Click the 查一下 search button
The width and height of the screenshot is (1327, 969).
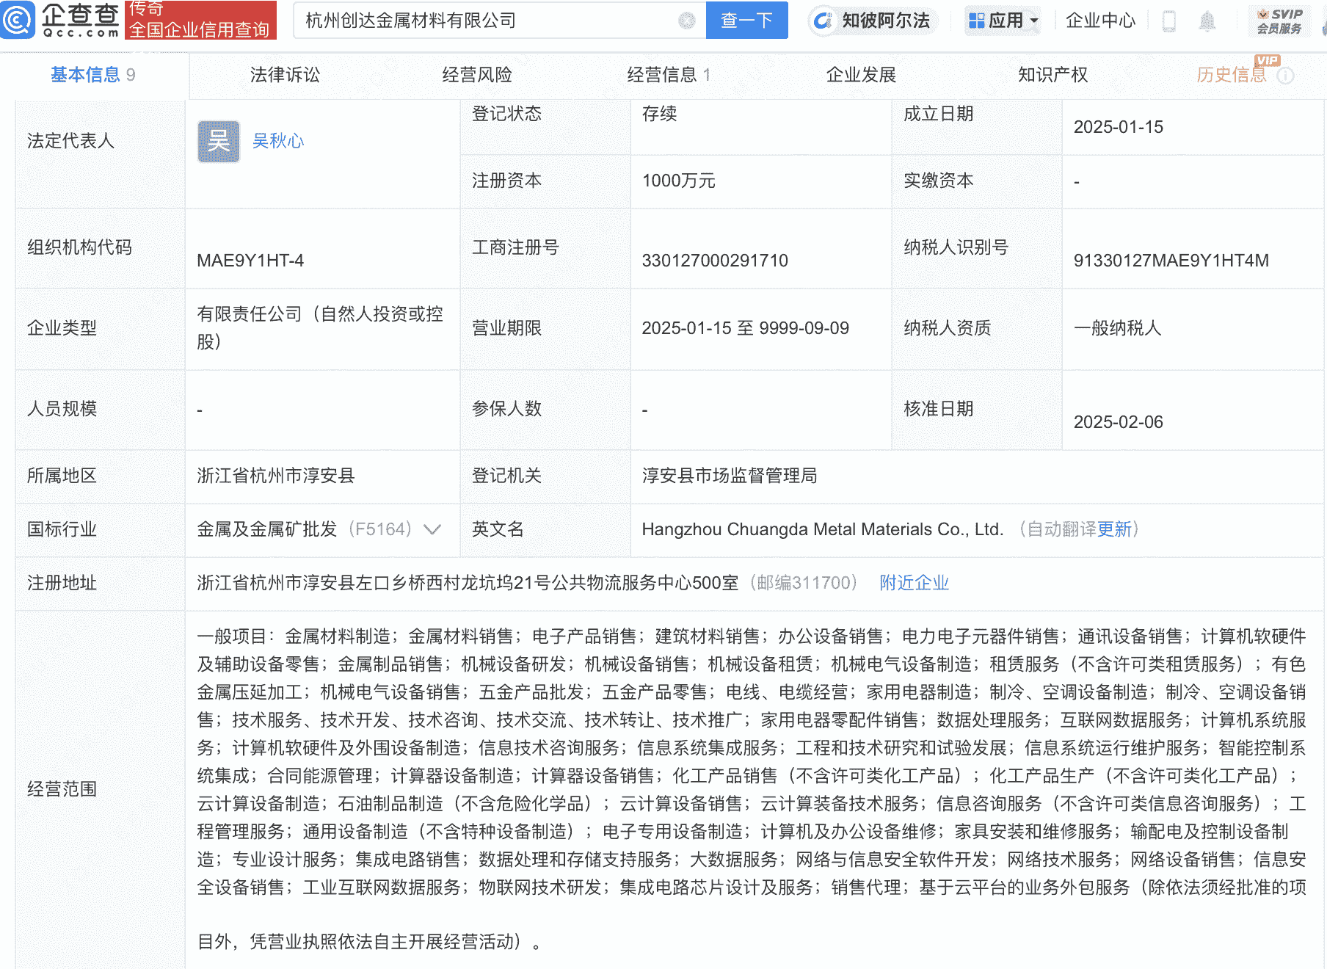point(746,21)
